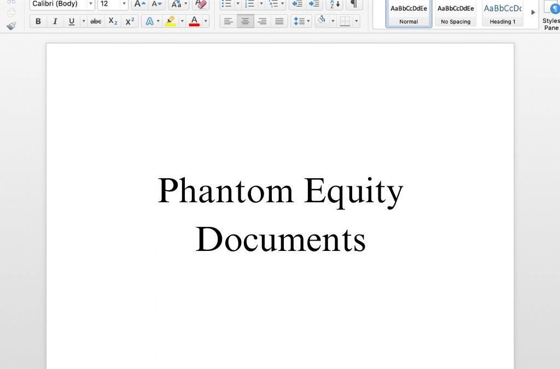
Task: Increase paragraph indent
Action: (314, 4)
